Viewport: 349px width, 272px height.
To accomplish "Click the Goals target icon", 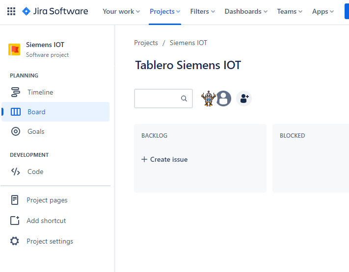I will coord(16,131).
